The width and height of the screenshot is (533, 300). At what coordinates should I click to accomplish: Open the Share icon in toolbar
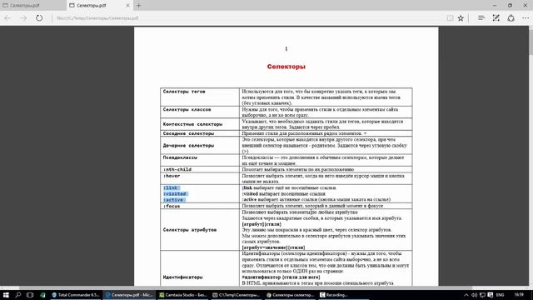[x=511, y=18]
